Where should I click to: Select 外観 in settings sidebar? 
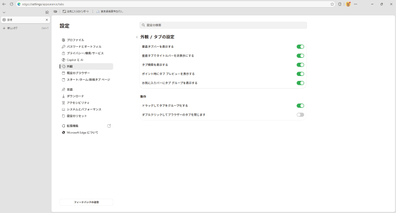[x=86, y=67]
